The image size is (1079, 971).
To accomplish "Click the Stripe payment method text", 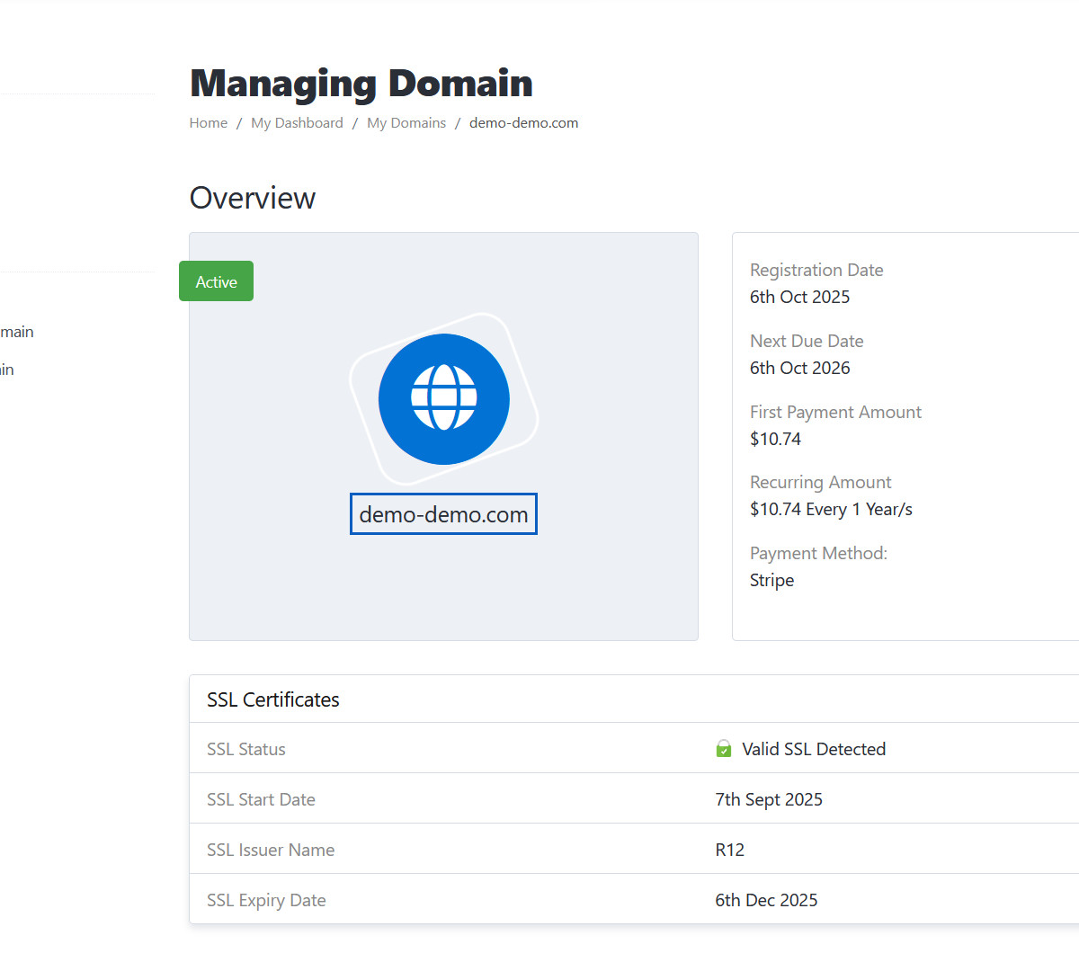I will pyautogui.click(x=771, y=581).
